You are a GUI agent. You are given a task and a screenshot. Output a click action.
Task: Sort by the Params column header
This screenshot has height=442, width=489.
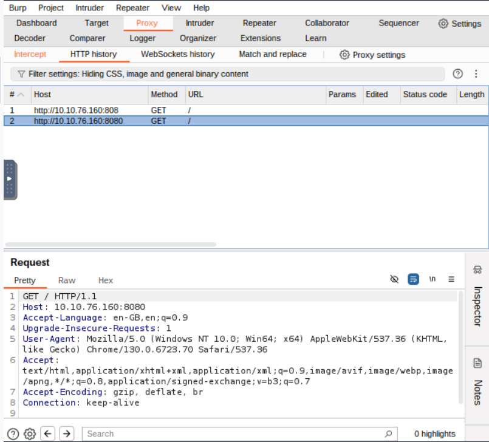[344, 95]
